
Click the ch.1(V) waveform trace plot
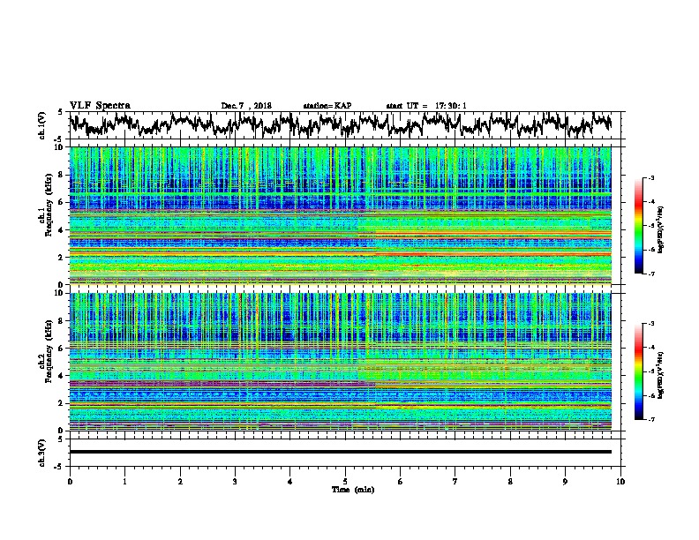pos(340,125)
